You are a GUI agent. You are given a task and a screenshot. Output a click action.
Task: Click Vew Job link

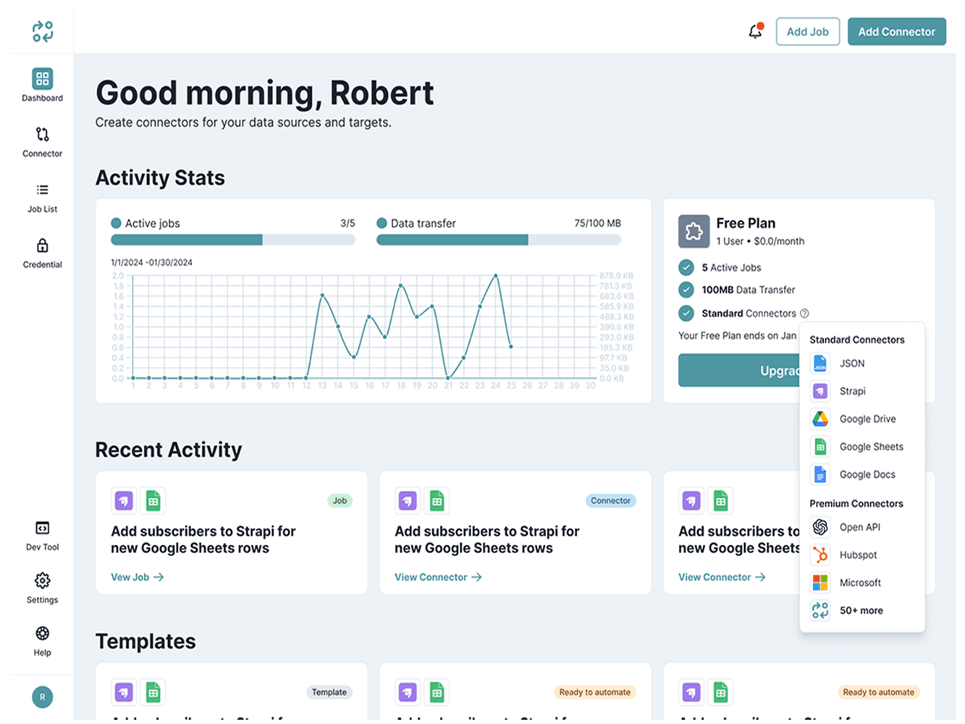click(x=137, y=577)
